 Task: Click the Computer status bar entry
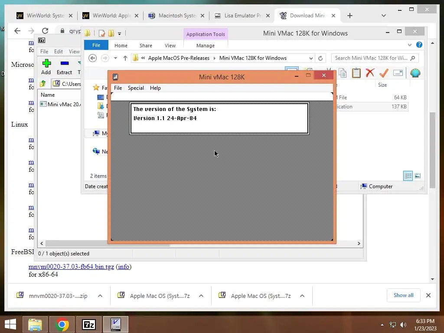click(376, 186)
